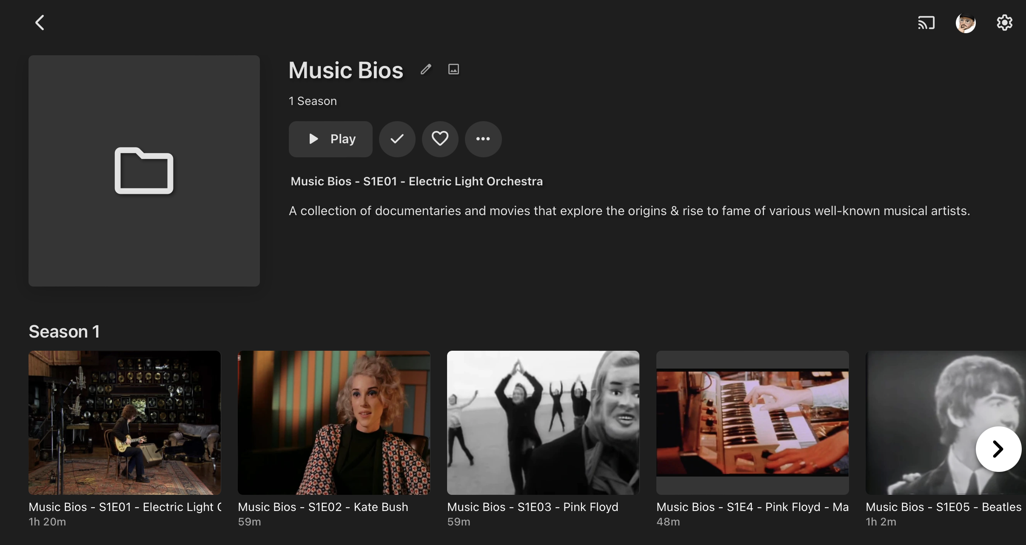Image resolution: width=1026 pixels, height=545 pixels.
Task: Open the Kate Bush episode thumbnail
Action: point(334,423)
